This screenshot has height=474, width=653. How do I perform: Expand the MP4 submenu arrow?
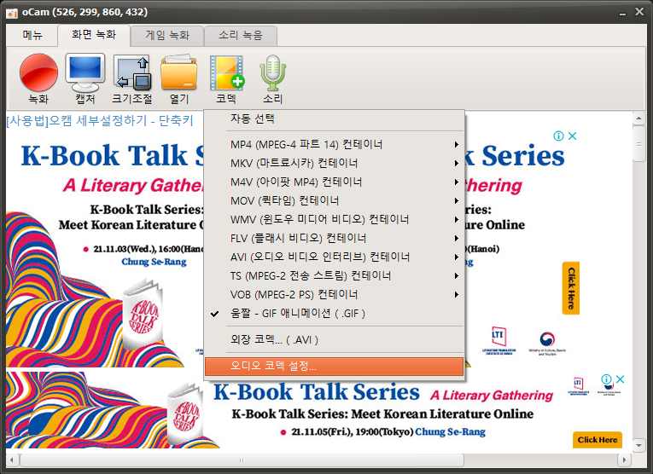pyautogui.click(x=457, y=144)
